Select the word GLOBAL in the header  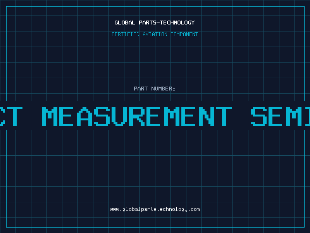(x=125, y=23)
